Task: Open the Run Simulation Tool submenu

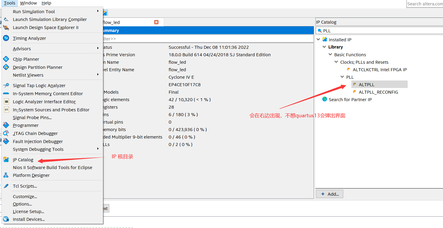Action: (52, 12)
